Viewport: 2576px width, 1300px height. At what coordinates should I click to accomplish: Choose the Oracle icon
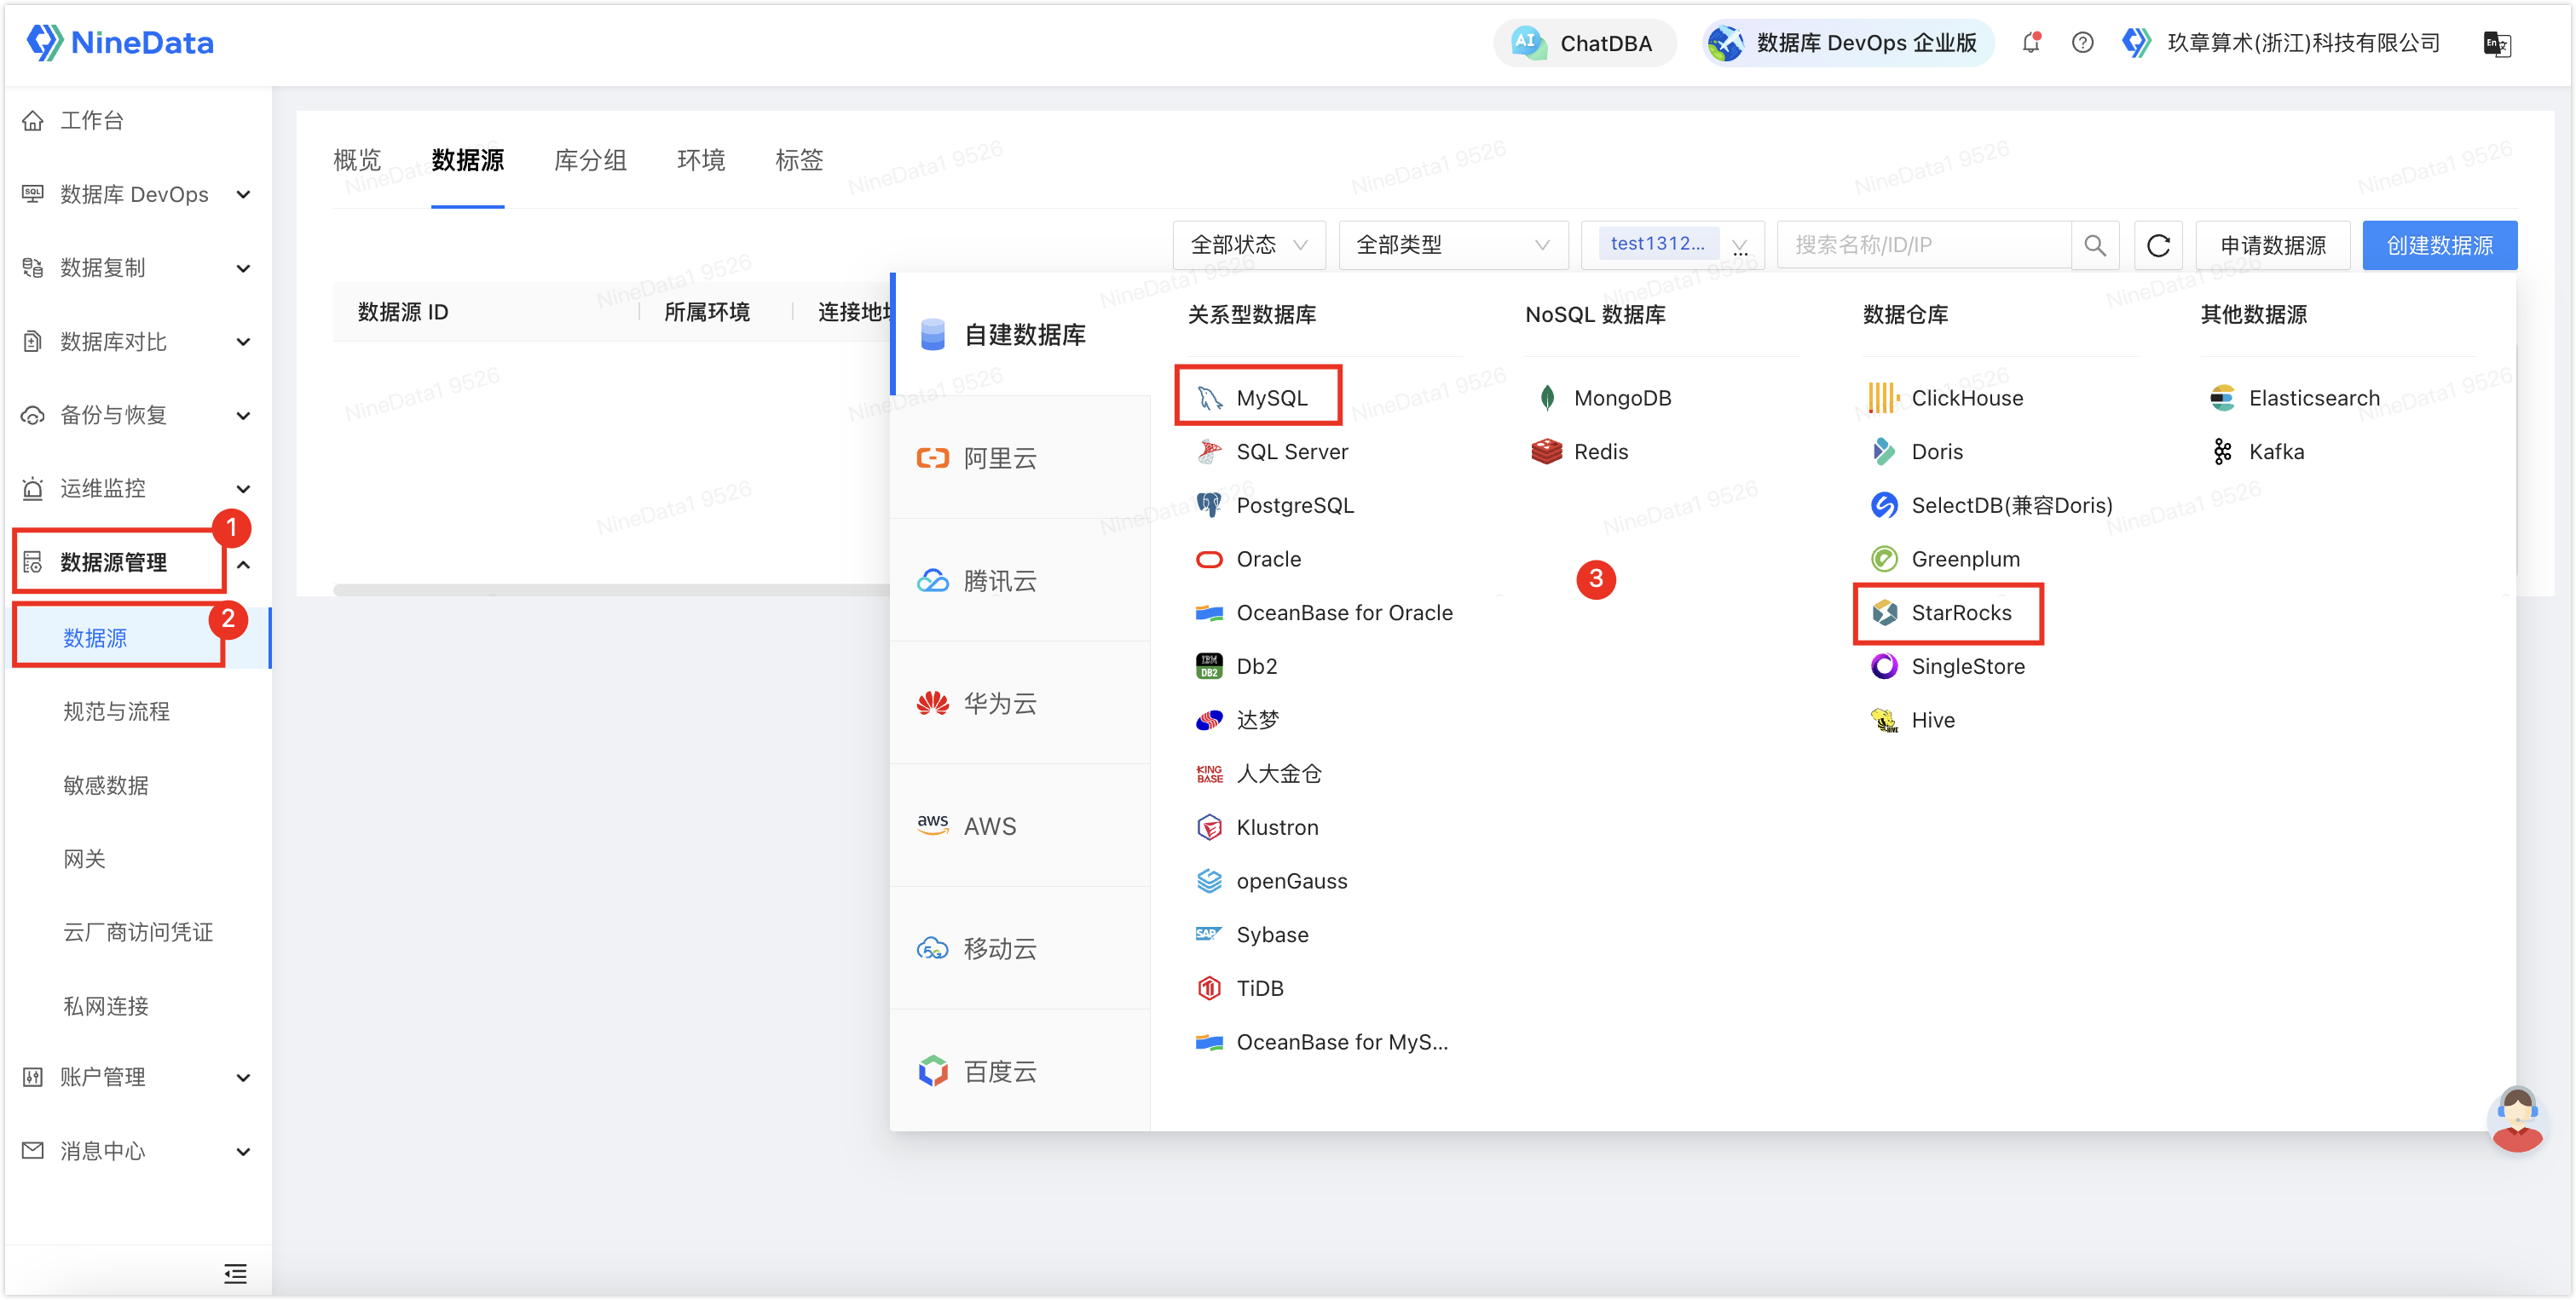tap(1210, 560)
